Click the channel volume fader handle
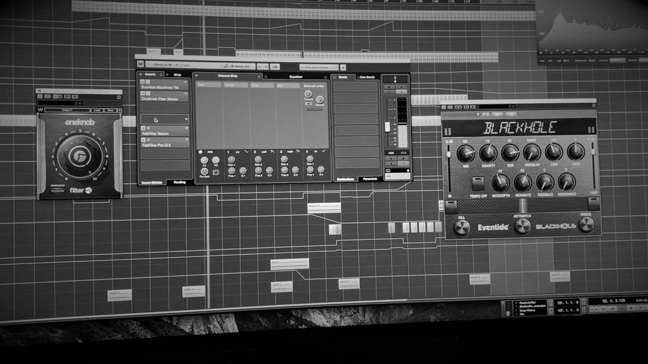 click(x=387, y=126)
